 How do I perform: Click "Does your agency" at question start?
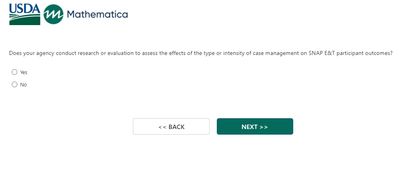(28, 53)
